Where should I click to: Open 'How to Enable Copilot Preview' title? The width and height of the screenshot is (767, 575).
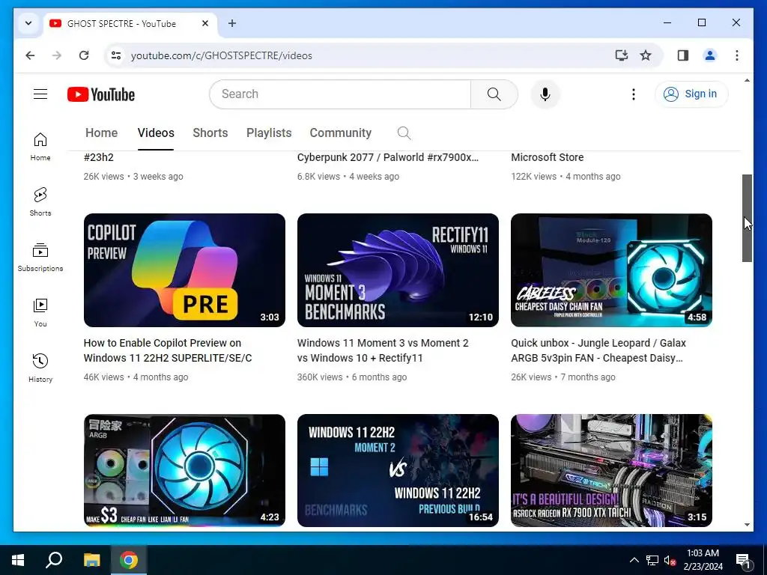pyautogui.click(x=168, y=350)
